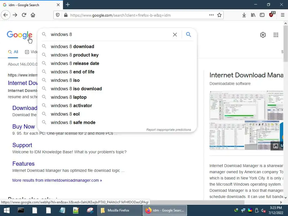Open tracking protection shield info
Image resolution: width=288 pixels, height=216 pixels.
pos(58,15)
